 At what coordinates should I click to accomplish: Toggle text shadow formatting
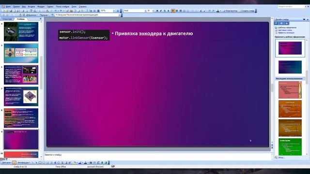(x=169, y=11)
